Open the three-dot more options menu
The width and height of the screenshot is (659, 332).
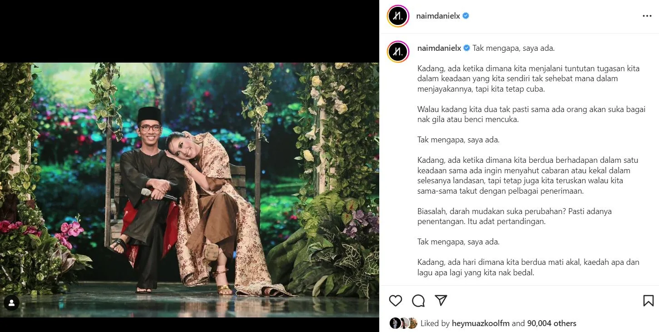click(x=647, y=16)
